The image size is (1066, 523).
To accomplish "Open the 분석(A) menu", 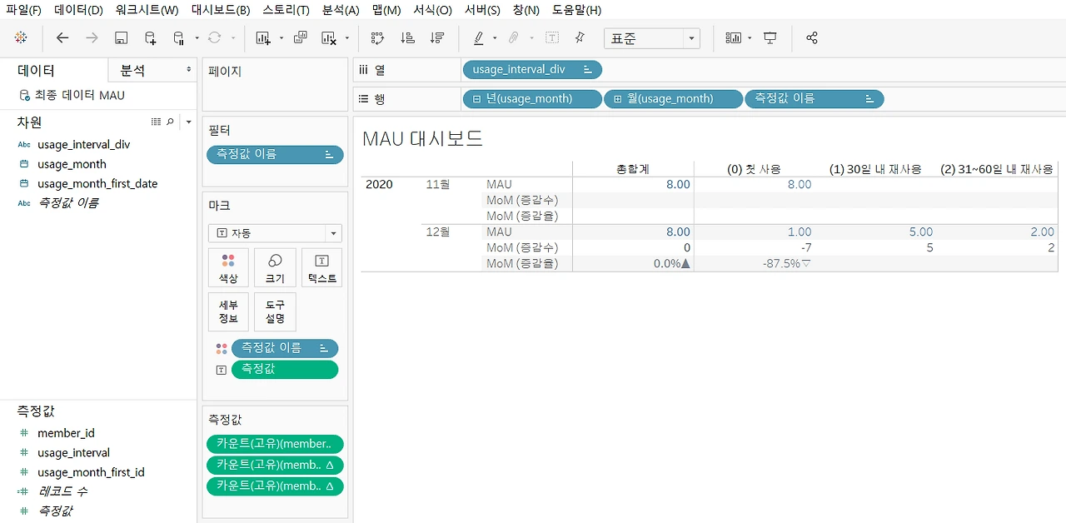I will [340, 10].
